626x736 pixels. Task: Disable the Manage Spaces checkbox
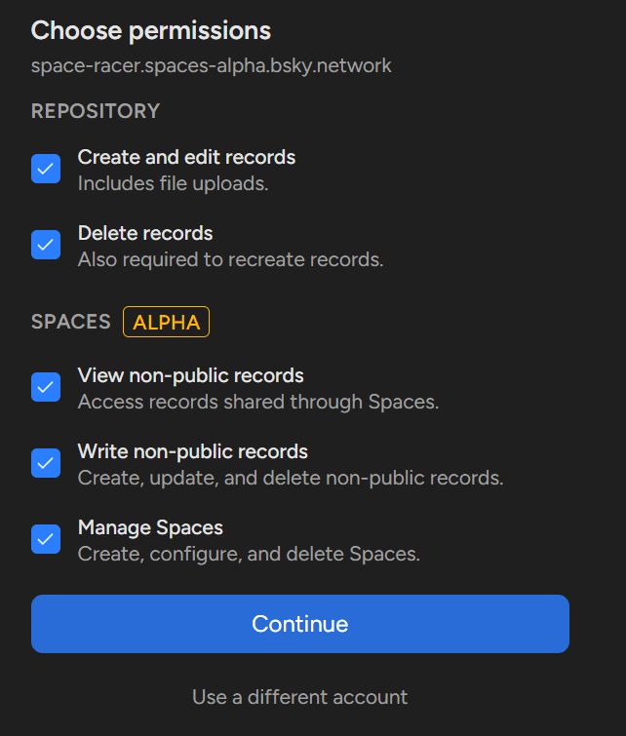click(46, 539)
